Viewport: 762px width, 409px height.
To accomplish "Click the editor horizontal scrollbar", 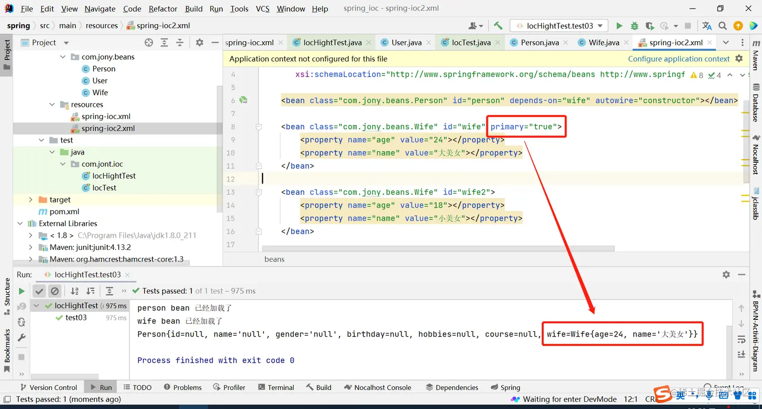I will point(438,248).
